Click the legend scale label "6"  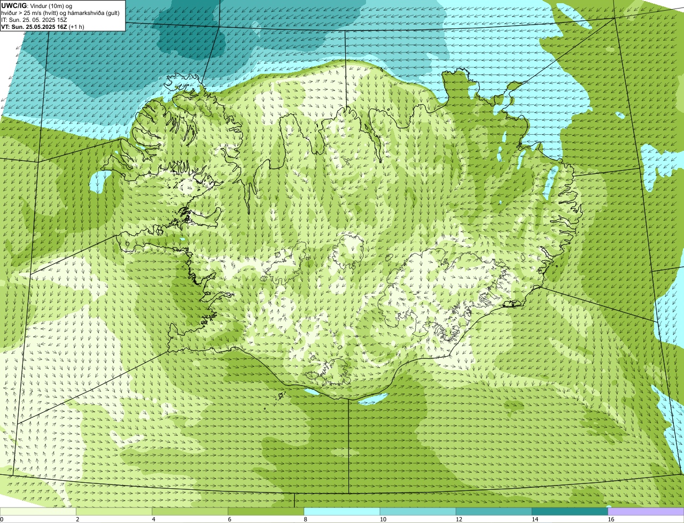tap(230, 519)
